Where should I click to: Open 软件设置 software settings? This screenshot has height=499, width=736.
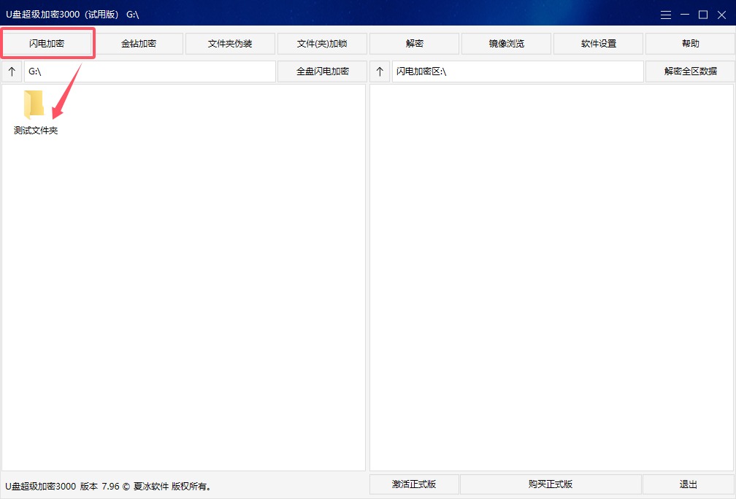point(598,44)
